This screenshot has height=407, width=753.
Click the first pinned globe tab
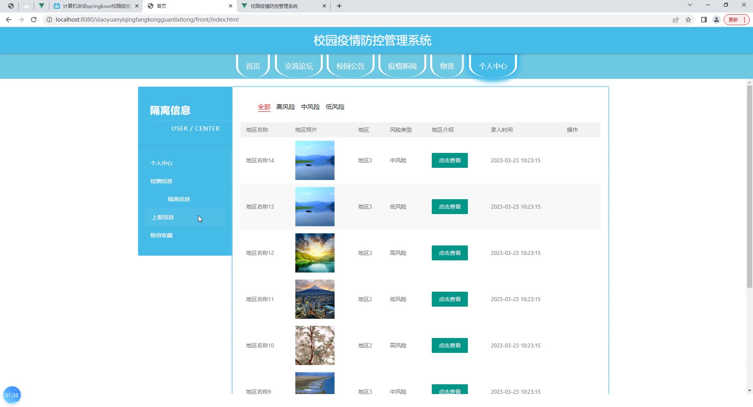click(x=11, y=6)
